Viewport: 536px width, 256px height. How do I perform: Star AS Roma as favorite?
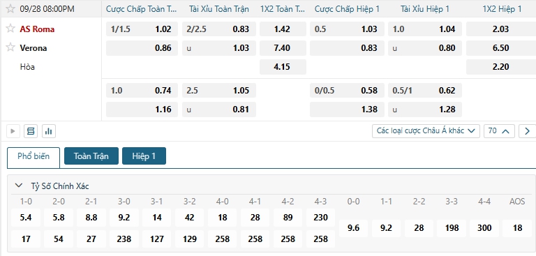click(x=10, y=29)
